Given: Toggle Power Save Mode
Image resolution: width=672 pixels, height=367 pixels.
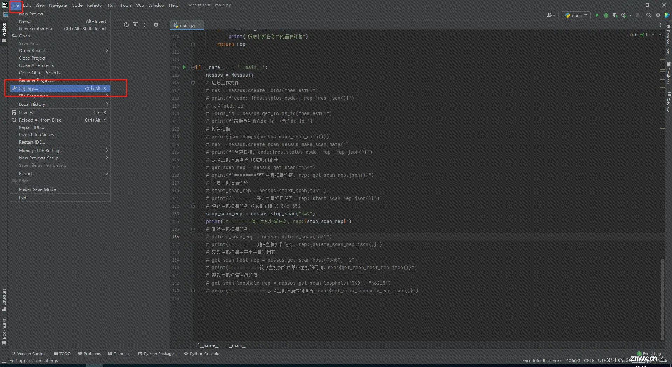Looking at the screenshot, I should click(60, 189).
